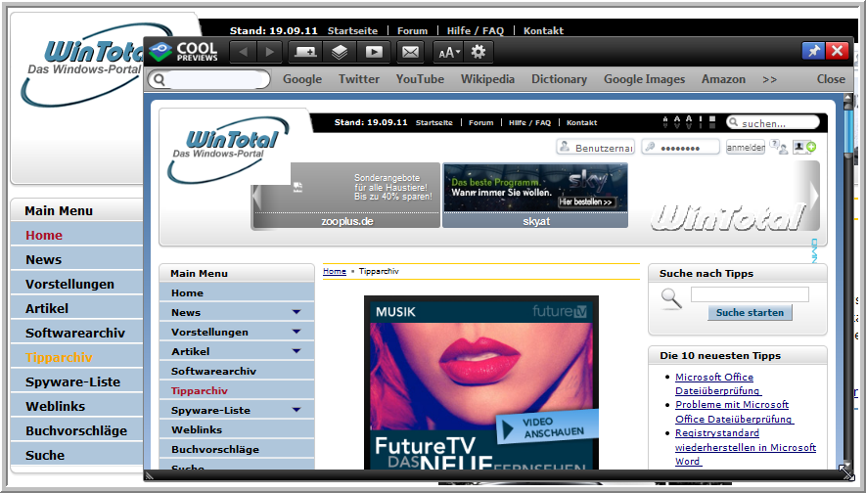The height and width of the screenshot is (493, 866).
Task: Open Microsoft Office Dateiüberprüfung tip link
Action: pyautogui.click(x=718, y=383)
